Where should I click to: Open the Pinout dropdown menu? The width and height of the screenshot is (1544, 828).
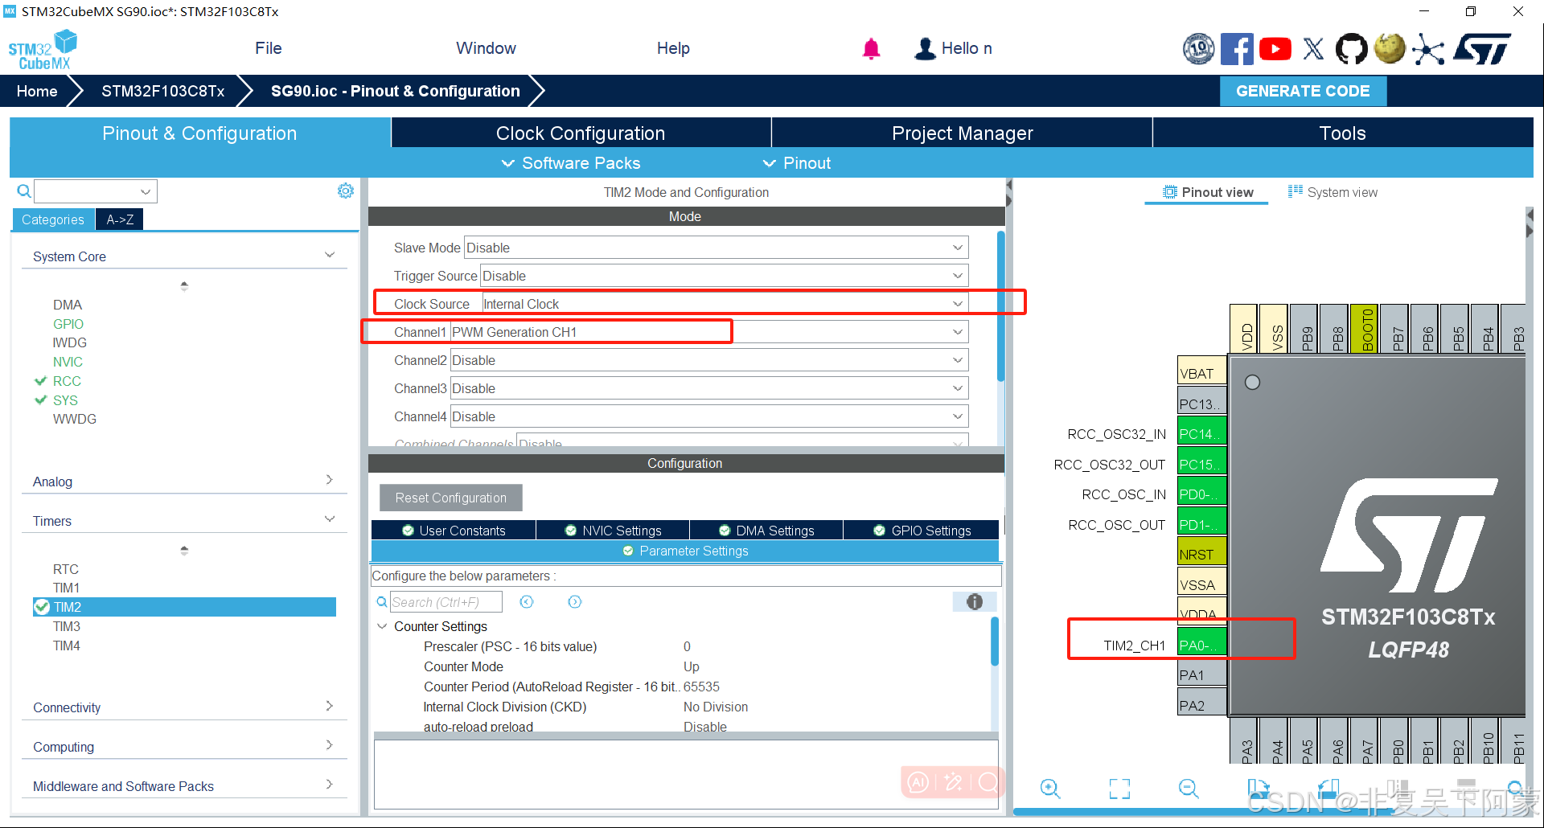pyautogui.click(x=797, y=163)
